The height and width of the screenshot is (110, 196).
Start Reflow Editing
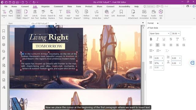click(x=86, y=14)
